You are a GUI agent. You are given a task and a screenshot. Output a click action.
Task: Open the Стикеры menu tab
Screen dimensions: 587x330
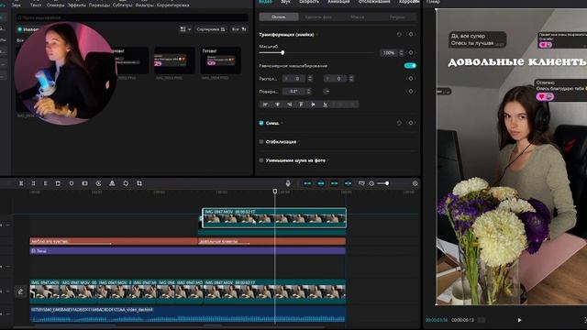point(55,5)
